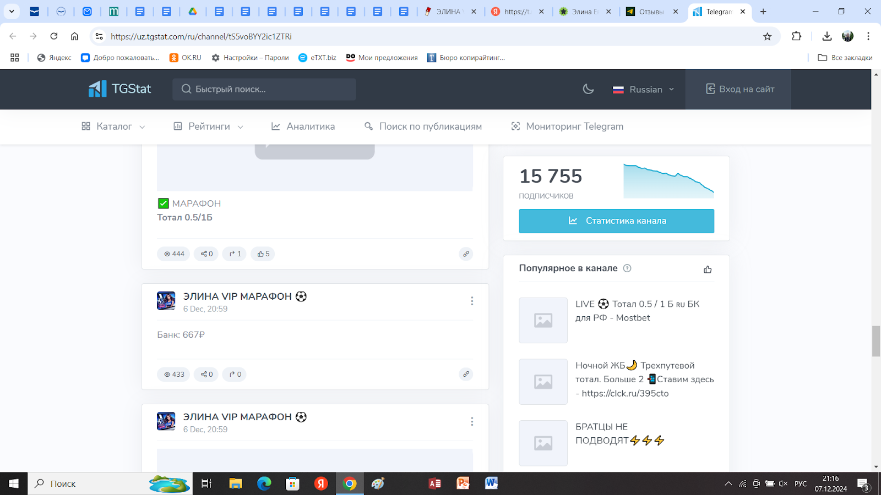Screen dimensions: 881x495
Task: Click the TGStat logo
Action: point(120,89)
